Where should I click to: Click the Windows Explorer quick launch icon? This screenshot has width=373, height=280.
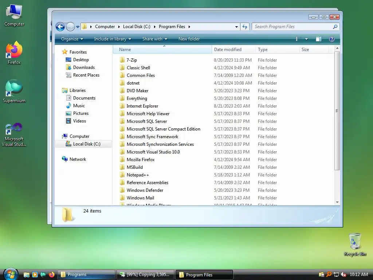pyautogui.click(x=26, y=275)
